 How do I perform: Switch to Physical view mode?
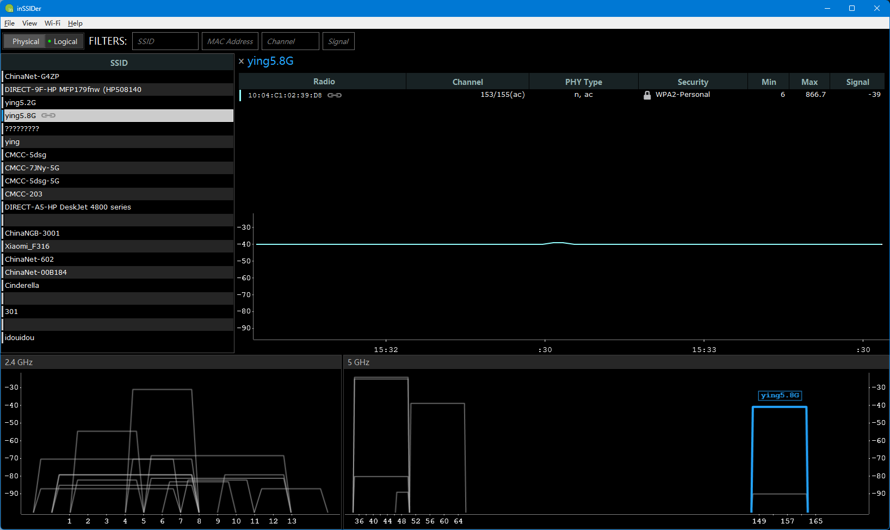coord(26,41)
